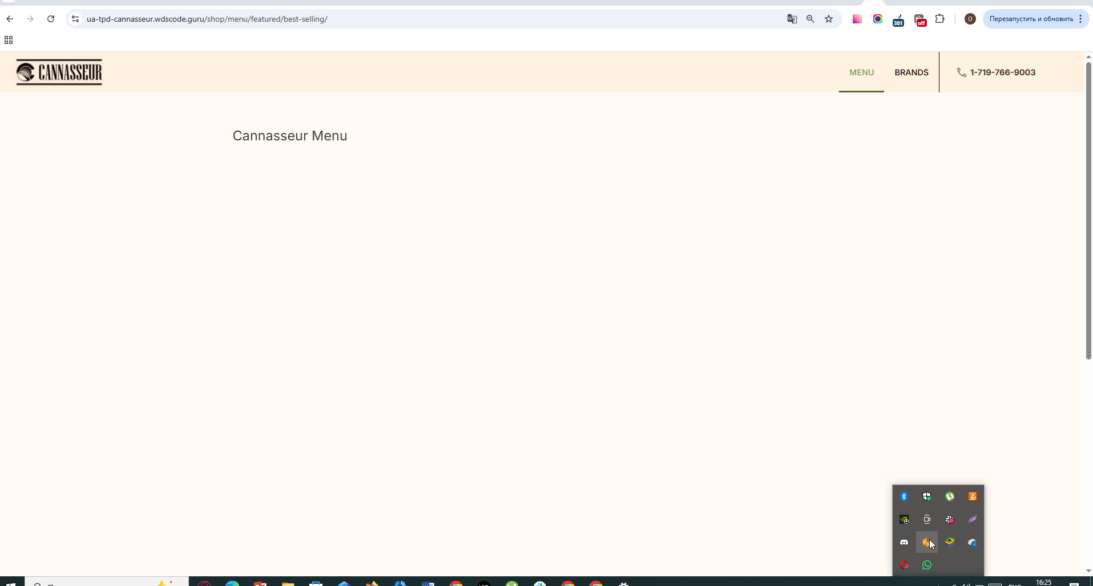The width and height of the screenshot is (1093, 586).
Task: Click the Meet Now camera tray icon
Action: point(927,519)
